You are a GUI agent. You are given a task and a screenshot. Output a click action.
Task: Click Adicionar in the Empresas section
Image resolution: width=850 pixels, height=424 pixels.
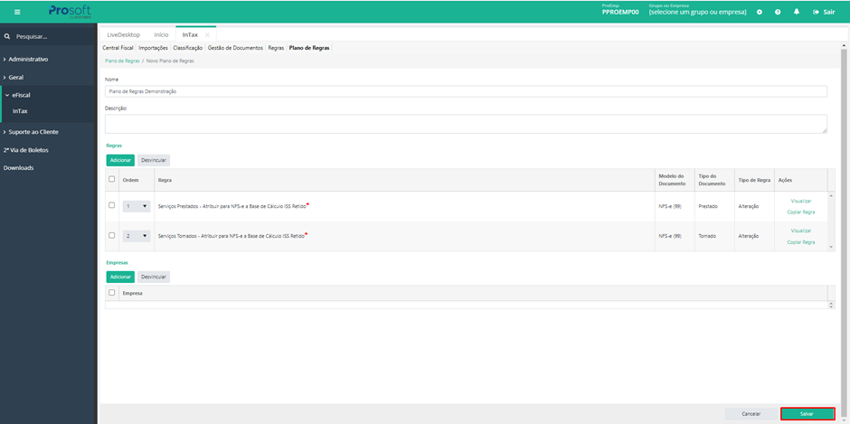[x=120, y=277]
